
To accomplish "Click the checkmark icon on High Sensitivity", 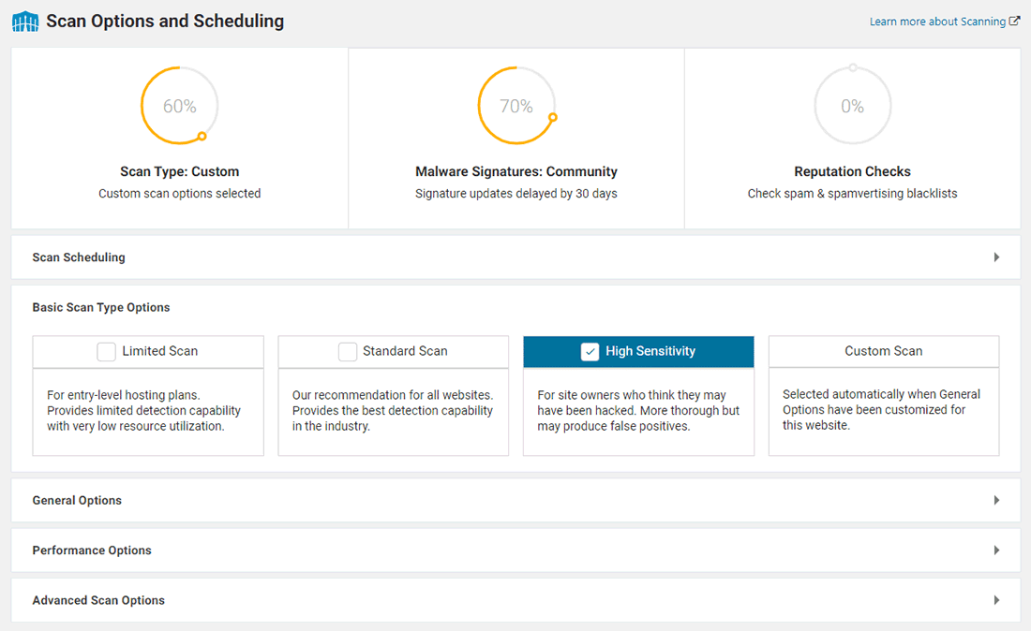I will click(x=590, y=351).
